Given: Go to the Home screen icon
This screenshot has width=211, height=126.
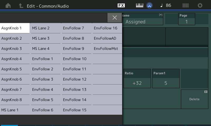Looking at the screenshot, I should (x=8, y=6).
